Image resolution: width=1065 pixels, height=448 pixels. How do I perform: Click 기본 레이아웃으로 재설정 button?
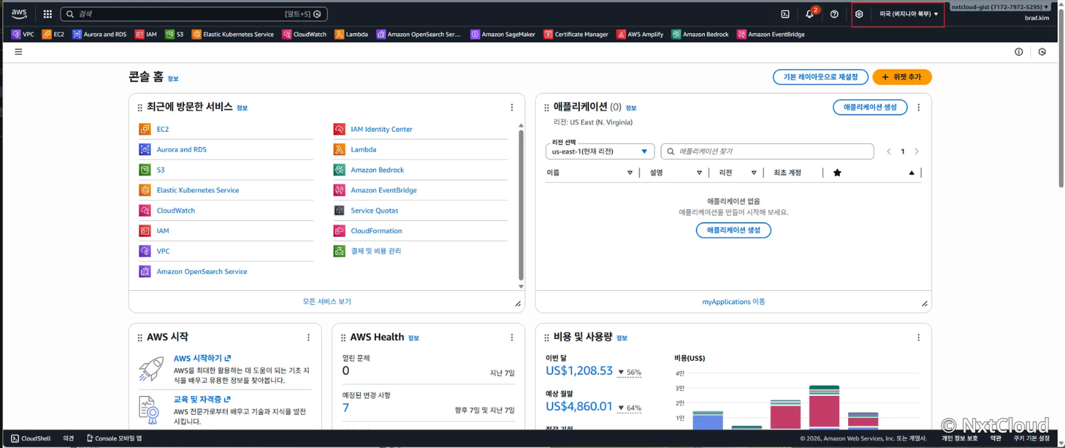point(821,77)
